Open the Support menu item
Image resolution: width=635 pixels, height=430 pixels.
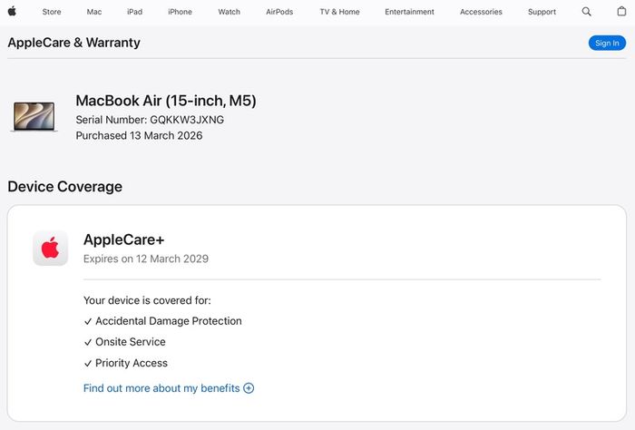pyautogui.click(x=542, y=12)
